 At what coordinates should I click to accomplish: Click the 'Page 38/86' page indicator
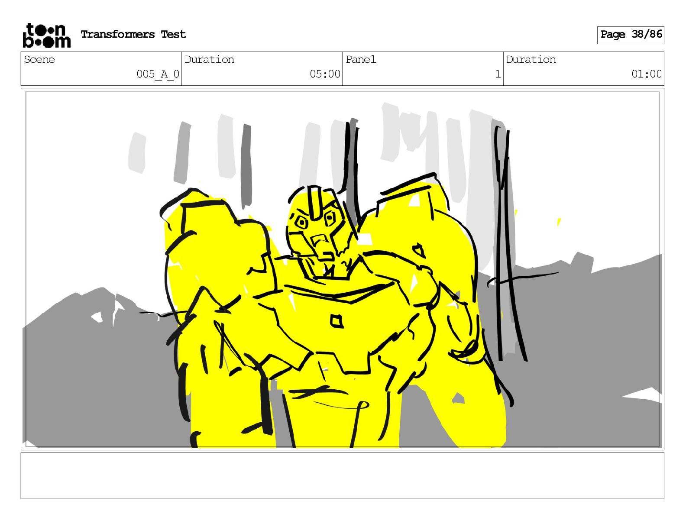pos(631,35)
